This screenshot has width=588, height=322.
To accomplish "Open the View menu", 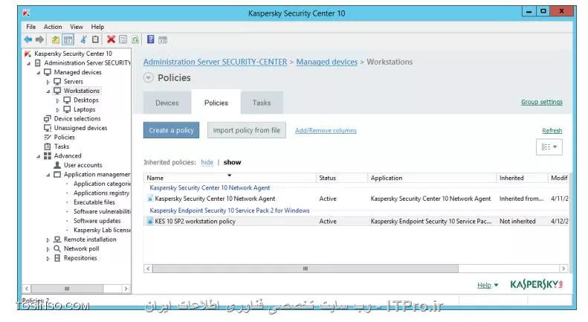I will point(77,27).
